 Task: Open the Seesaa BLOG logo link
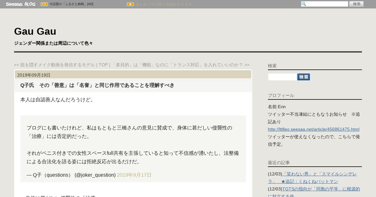[x=20, y=4]
